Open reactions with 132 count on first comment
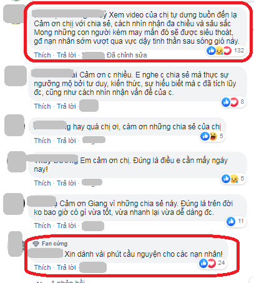This screenshot has width=254, height=283. pyautogui.click(x=225, y=51)
